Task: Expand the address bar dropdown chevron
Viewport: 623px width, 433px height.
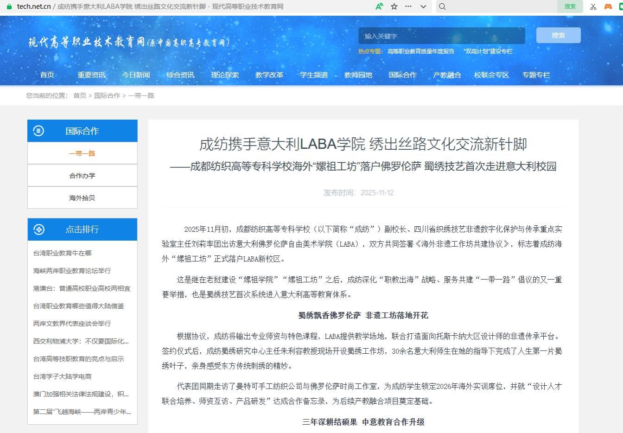Action: pyautogui.click(x=423, y=6)
